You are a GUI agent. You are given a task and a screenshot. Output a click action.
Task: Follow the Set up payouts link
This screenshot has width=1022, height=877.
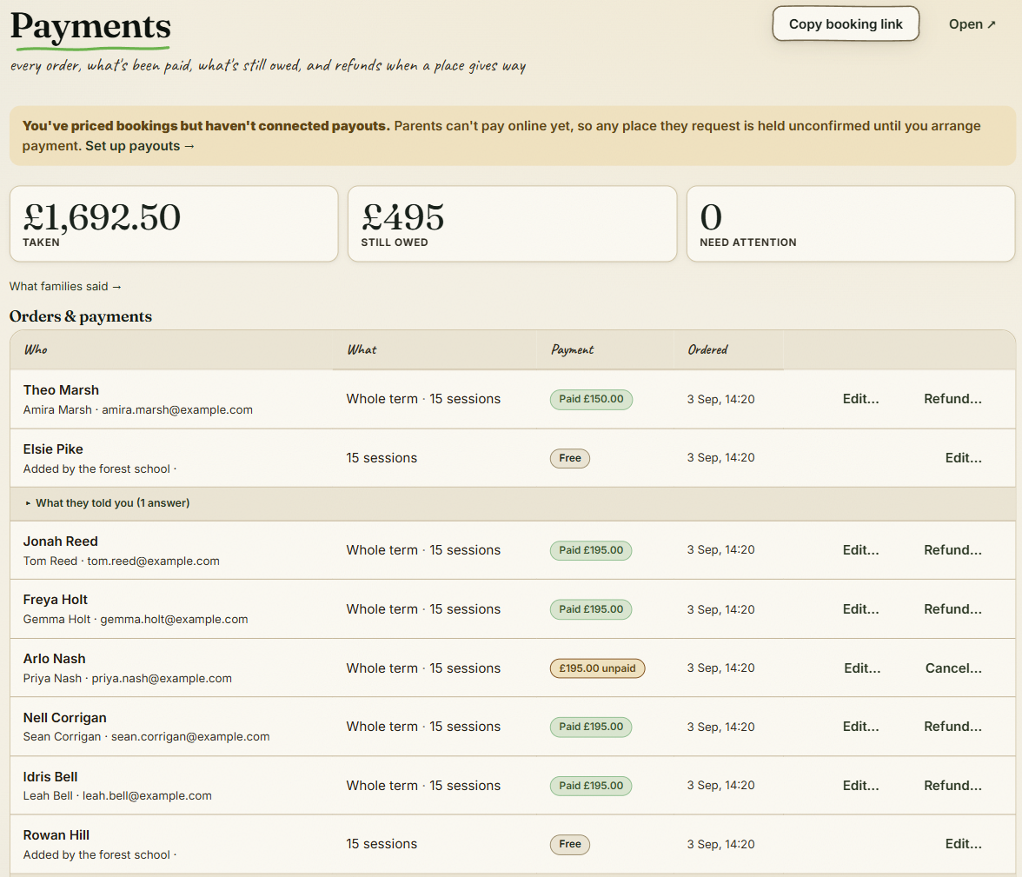(x=140, y=146)
